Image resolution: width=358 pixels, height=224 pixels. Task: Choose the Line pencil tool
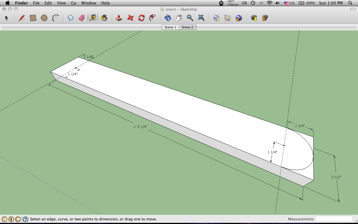pyautogui.click(x=22, y=18)
